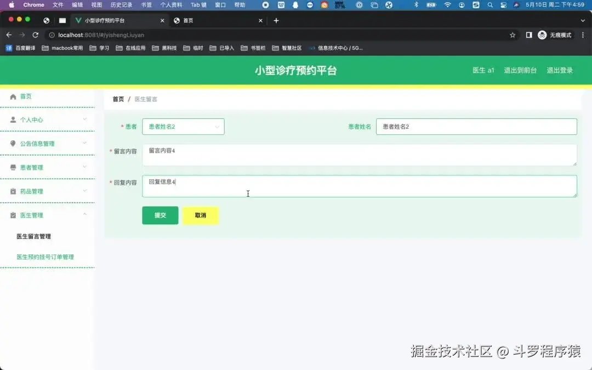Viewport: 592px width, 370px height.
Task: Open the Apple menu
Action: pos(12,5)
